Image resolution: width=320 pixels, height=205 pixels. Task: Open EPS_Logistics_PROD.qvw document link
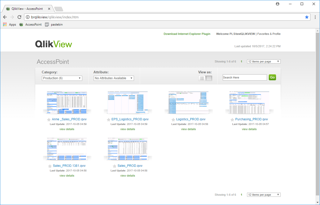click(131, 119)
